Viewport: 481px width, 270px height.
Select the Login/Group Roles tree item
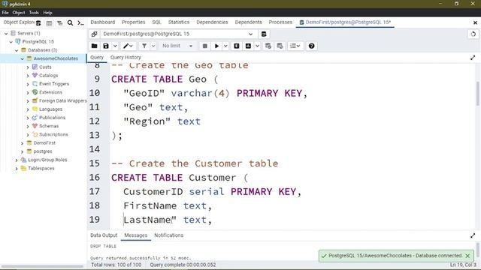click(x=47, y=160)
